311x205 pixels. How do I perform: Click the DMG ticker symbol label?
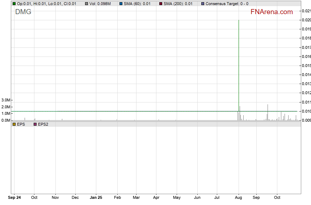coord(23,12)
